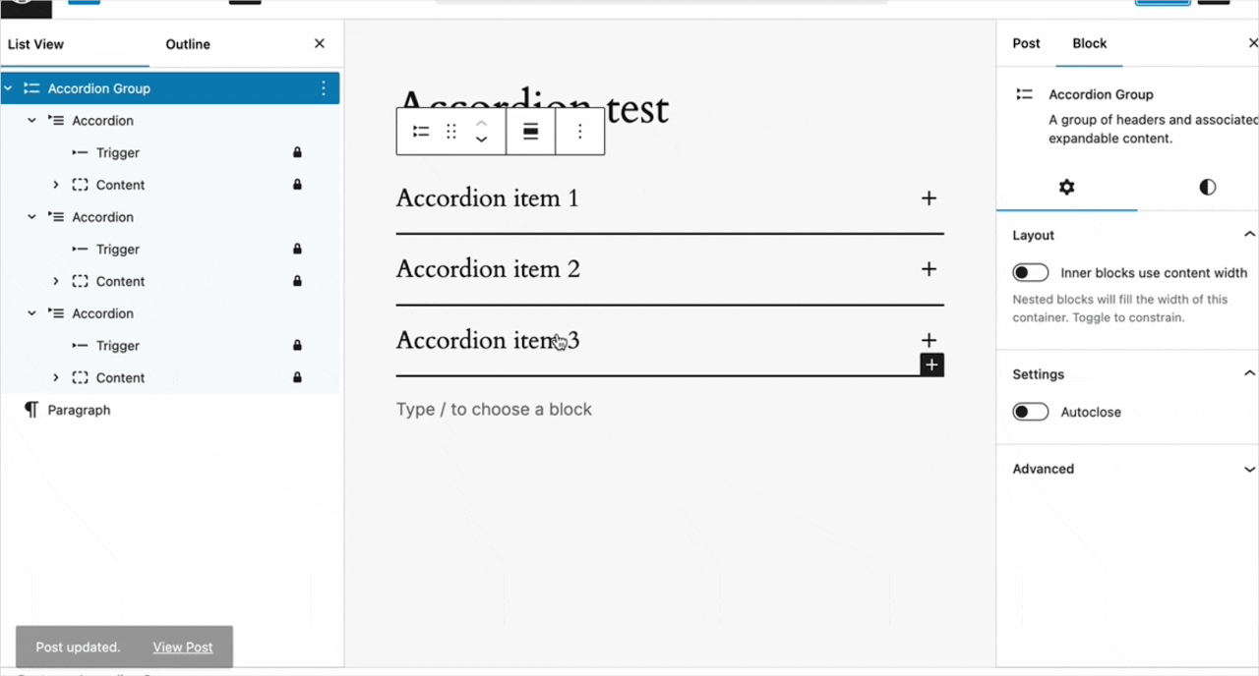This screenshot has height=676, width=1259.
Task: Click the drag handle in block toolbar
Action: (451, 132)
